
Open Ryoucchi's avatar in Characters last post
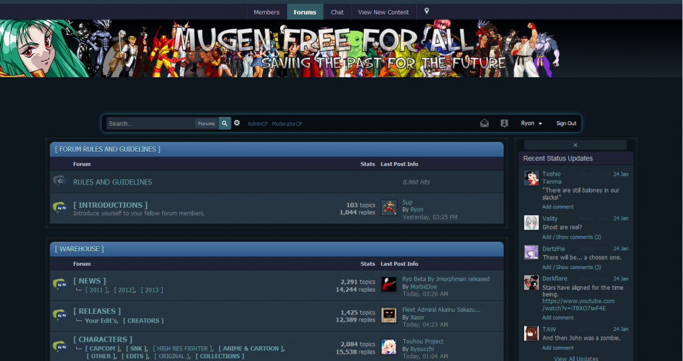click(x=389, y=346)
